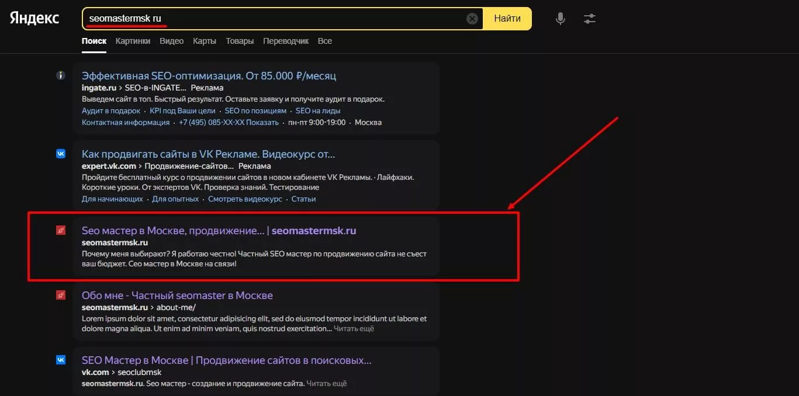The width and height of the screenshot is (799, 396).
Task: Open 'SEO Мастер в Москве | Продвижение сайтов' result
Action: (x=226, y=360)
